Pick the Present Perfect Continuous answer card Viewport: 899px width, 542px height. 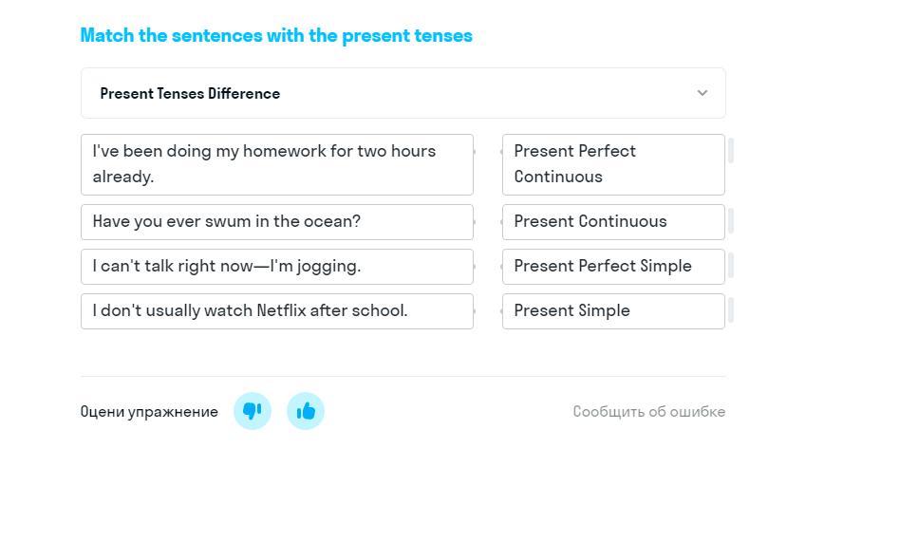tap(613, 164)
